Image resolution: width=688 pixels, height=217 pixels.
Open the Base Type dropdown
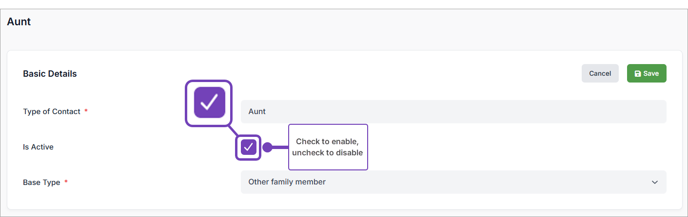point(453,182)
